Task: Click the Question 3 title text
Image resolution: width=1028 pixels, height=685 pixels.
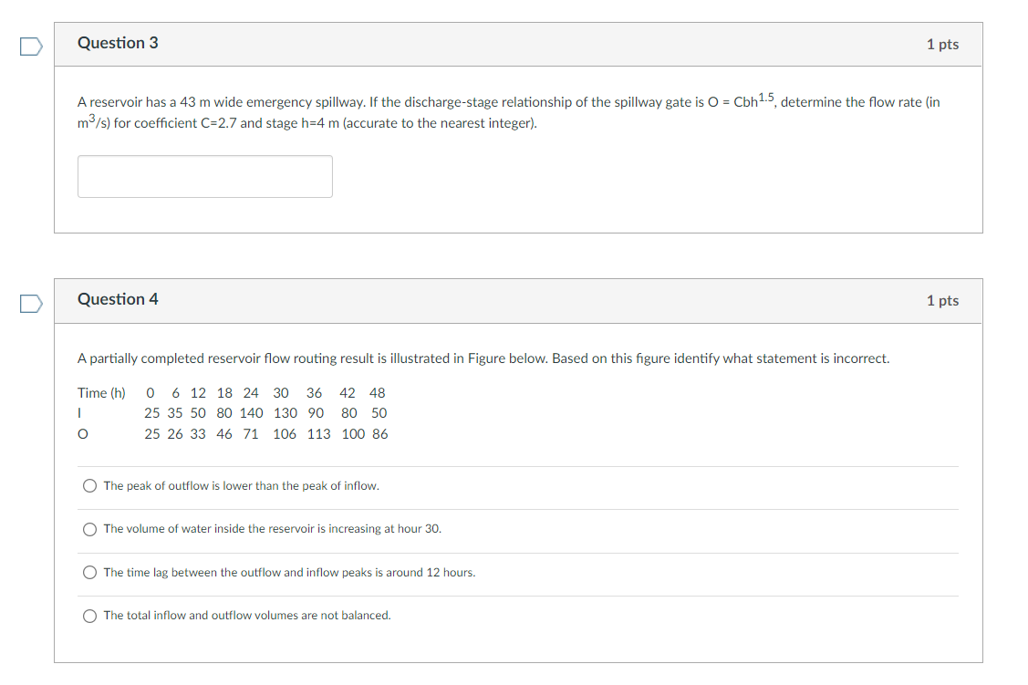Action: tap(119, 42)
